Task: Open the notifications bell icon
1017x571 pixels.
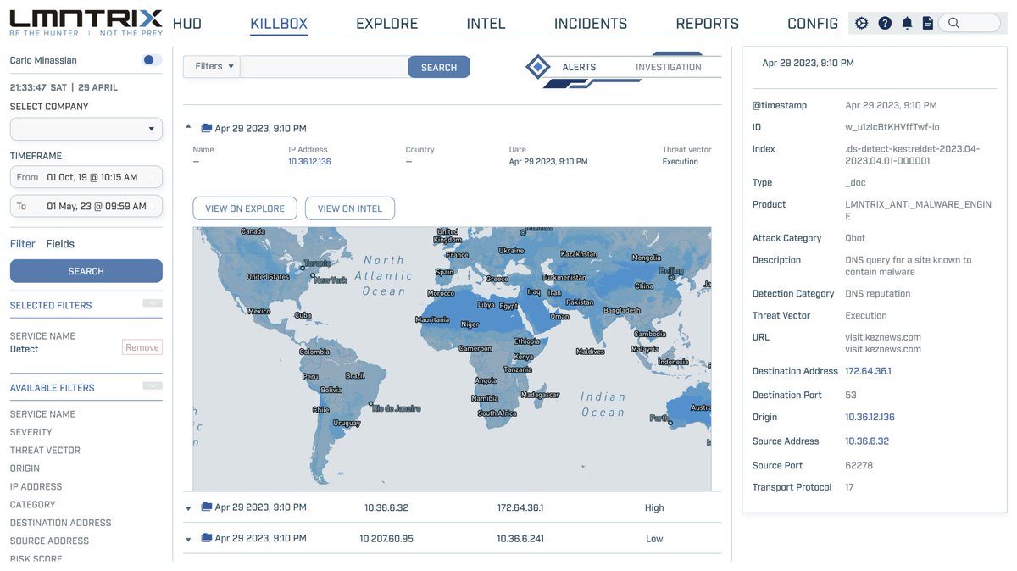Action: coord(906,23)
